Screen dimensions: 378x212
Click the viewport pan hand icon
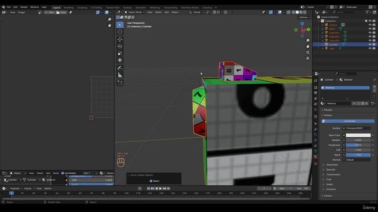pos(308,46)
